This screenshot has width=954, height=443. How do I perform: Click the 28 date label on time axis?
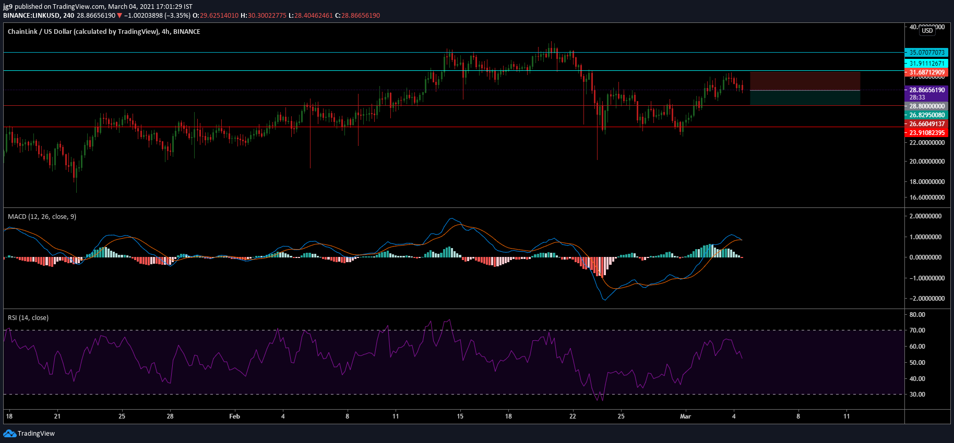coord(170,416)
